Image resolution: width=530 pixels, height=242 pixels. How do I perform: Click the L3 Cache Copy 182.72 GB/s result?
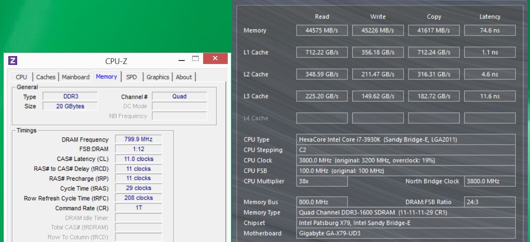pyautogui.click(x=434, y=96)
